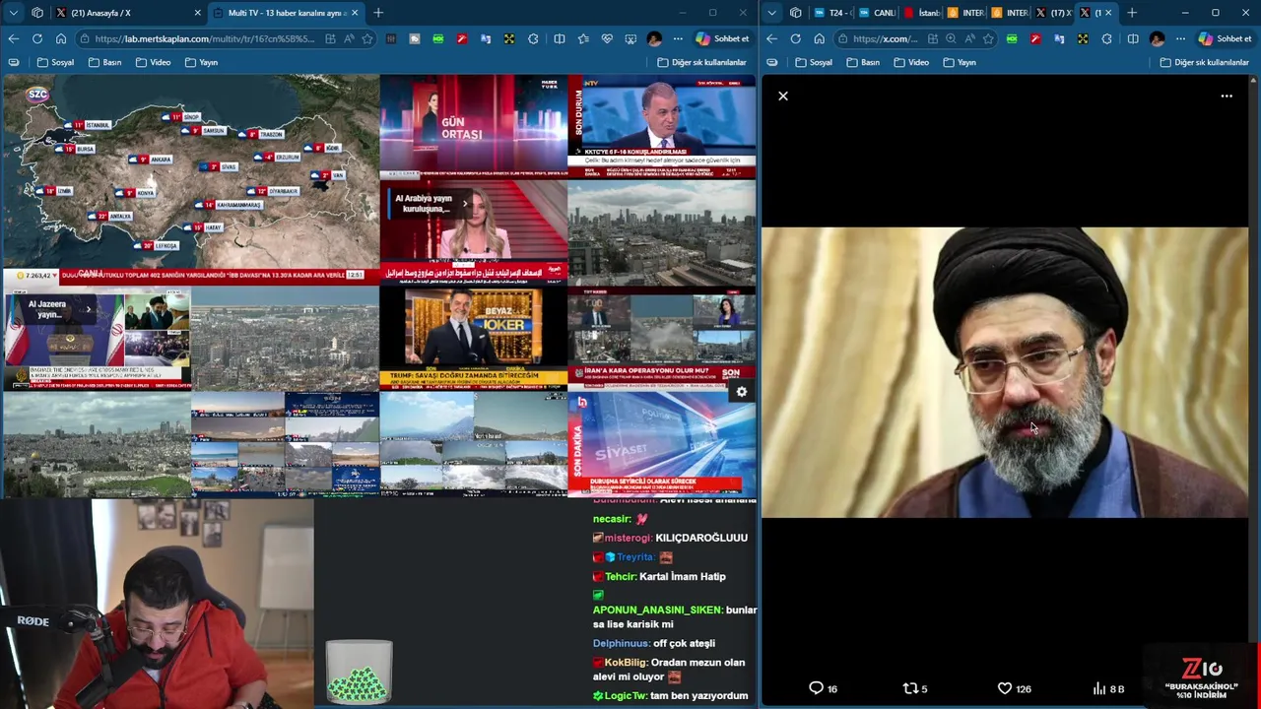Open Diğer sık kullanılanlar folder, left browser
This screenshot has height=709, width=1261.
701,62
